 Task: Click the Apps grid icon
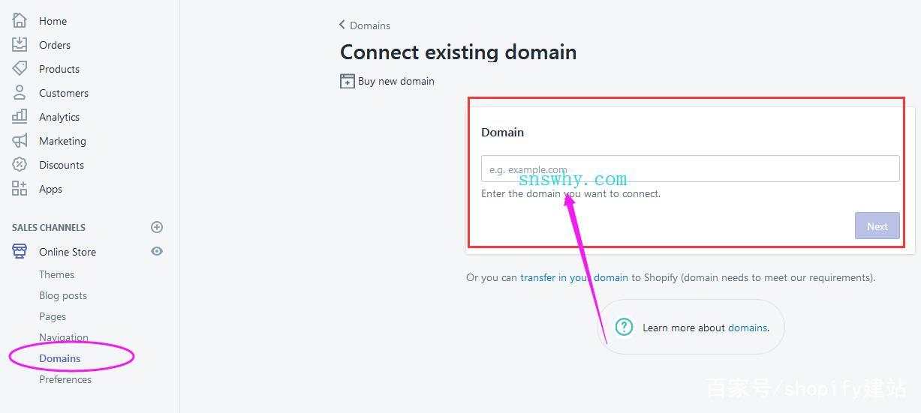pyautogui.click(x=20, y=189)
